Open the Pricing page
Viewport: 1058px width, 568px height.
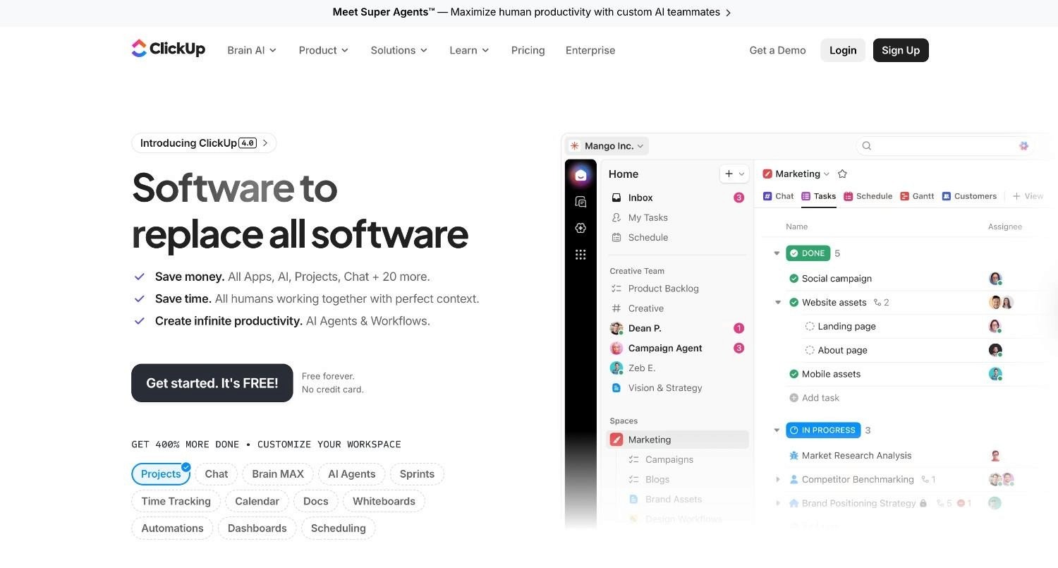point(528,50)
